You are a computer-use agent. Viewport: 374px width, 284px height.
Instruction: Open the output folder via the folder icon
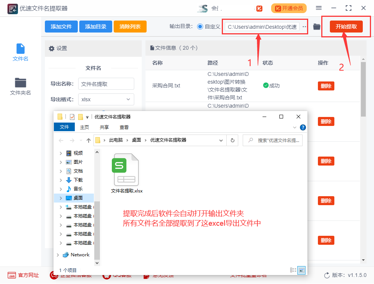316,27
